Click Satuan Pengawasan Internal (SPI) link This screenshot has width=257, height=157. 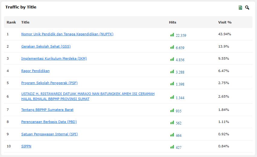tap(49, 134)
